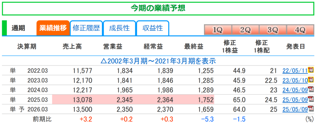Select the 2025.03 period cell

click(x=38, y=100)
